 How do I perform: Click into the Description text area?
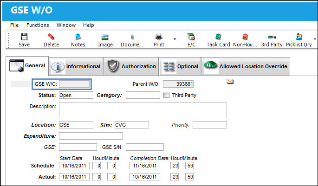(143, 110)
